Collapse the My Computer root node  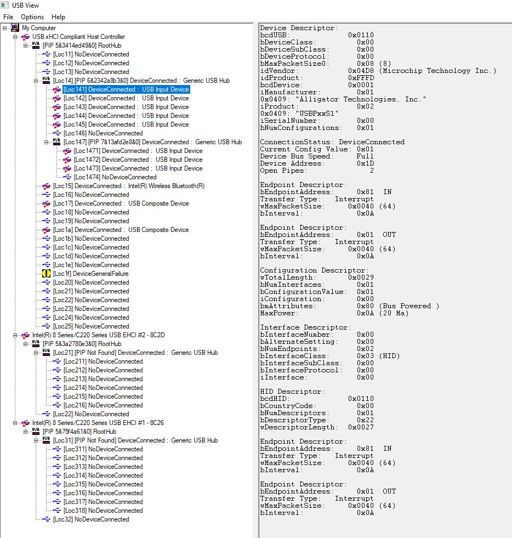point(4,28)
